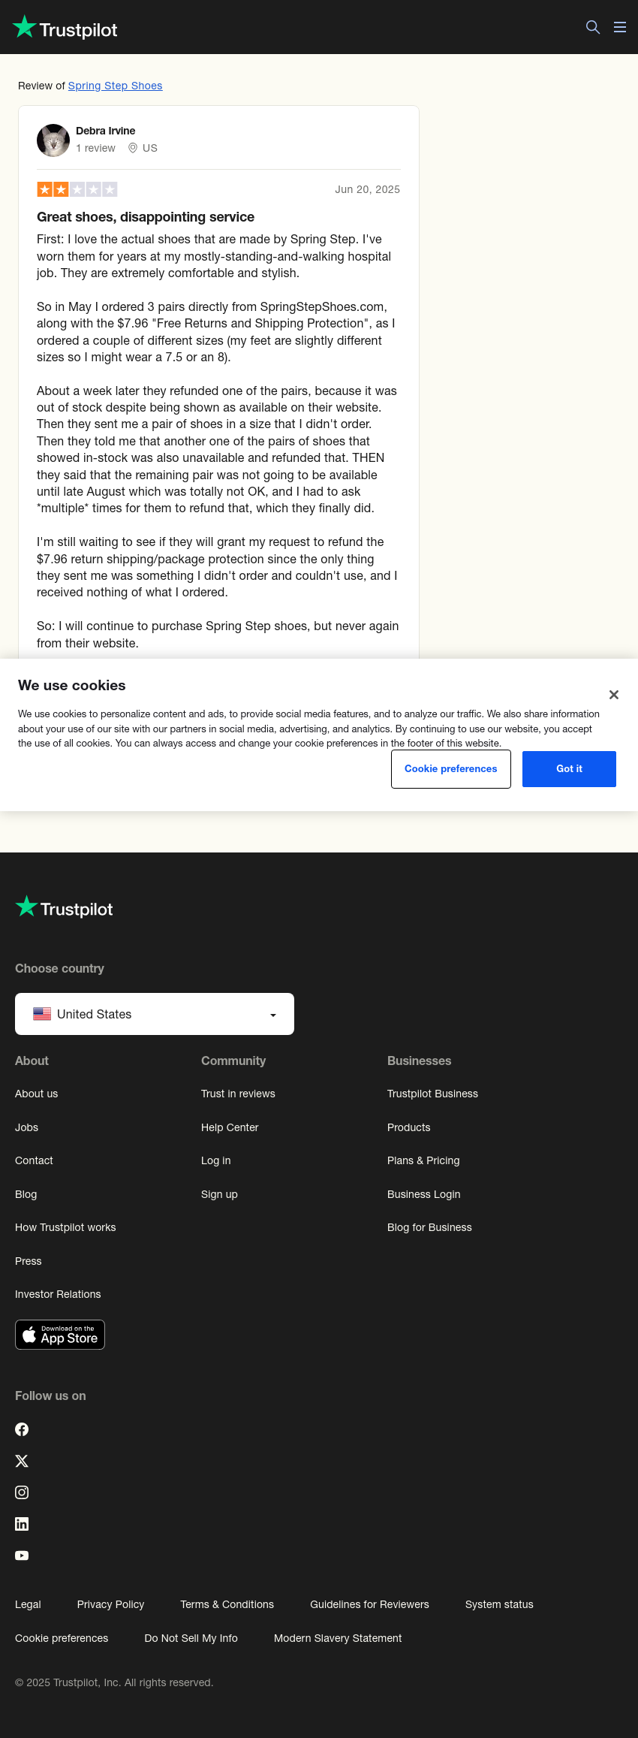
Task: Open Investor Relations link
Action: click(x=58, y=1294)
